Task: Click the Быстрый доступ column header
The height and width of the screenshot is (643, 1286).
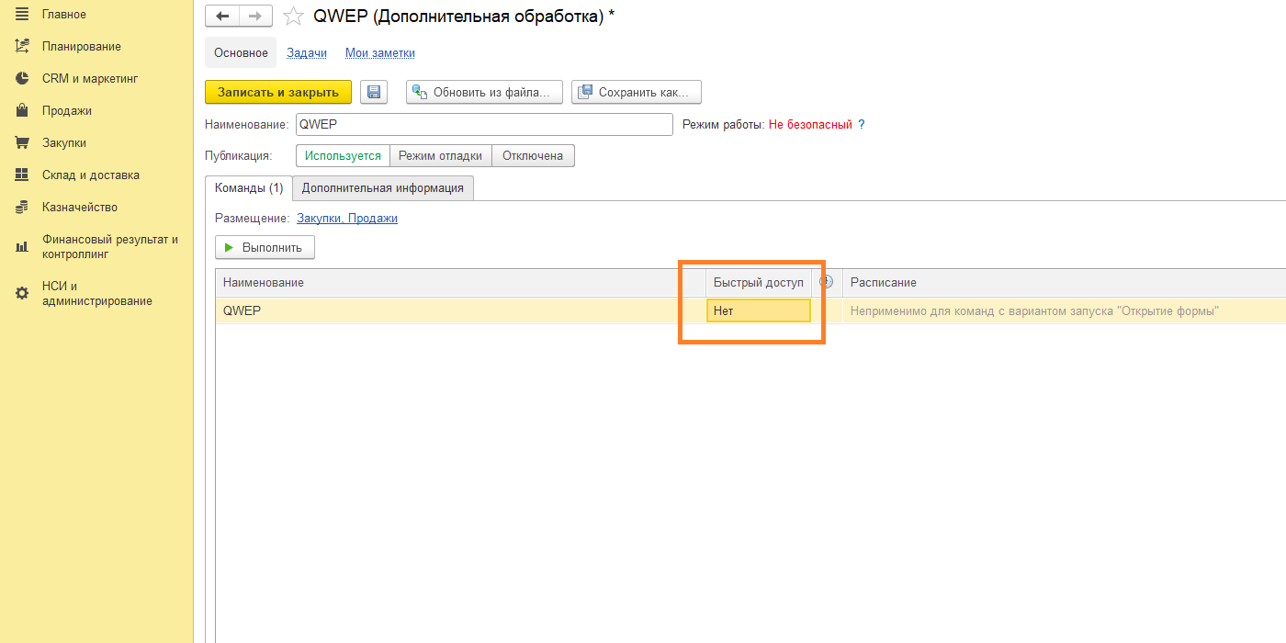Action: [759, 282]
